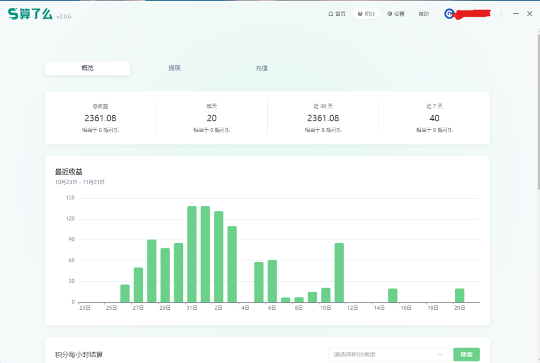This screenshot has height=363, width=540.
Task: Switch to the 提现 withdraw tab
Action: tap(175, 68)
